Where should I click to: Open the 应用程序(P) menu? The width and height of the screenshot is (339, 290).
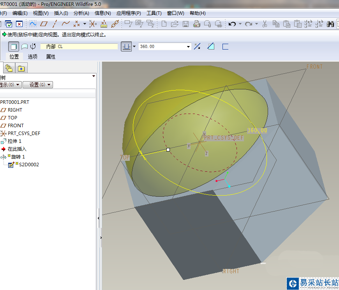tap(129, 13)
